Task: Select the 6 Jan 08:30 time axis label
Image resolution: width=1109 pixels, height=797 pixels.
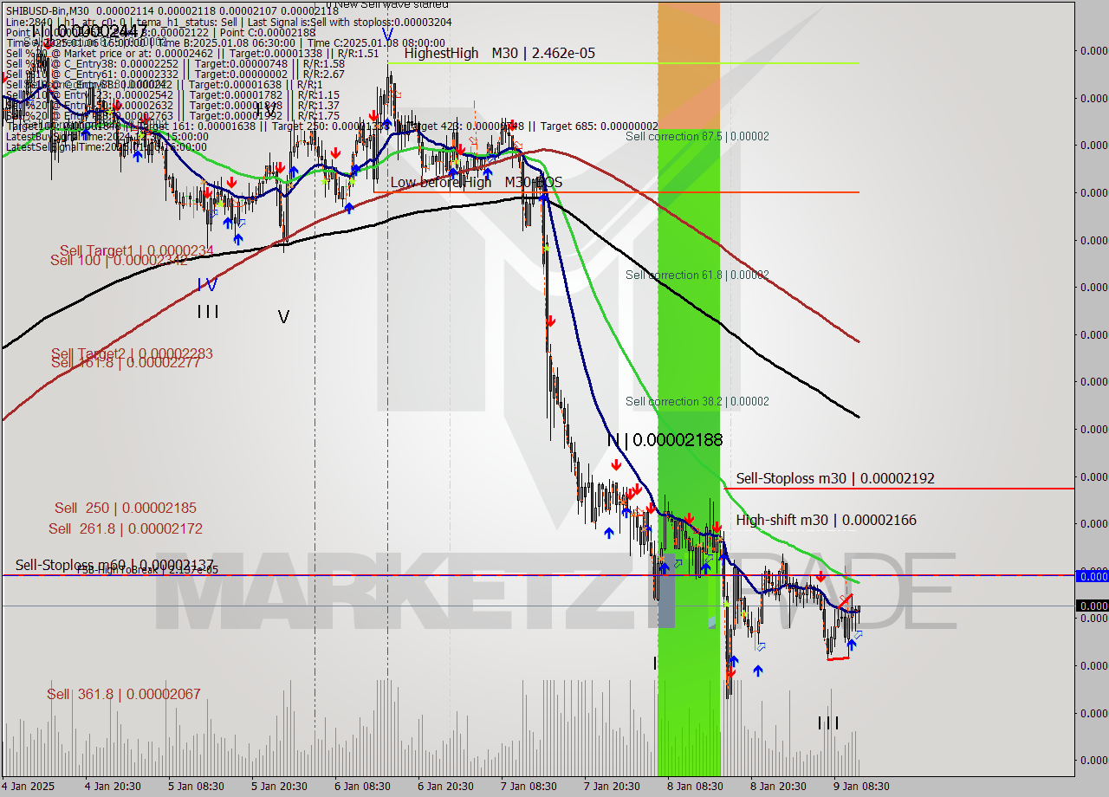Action: (x=363, y=787)
